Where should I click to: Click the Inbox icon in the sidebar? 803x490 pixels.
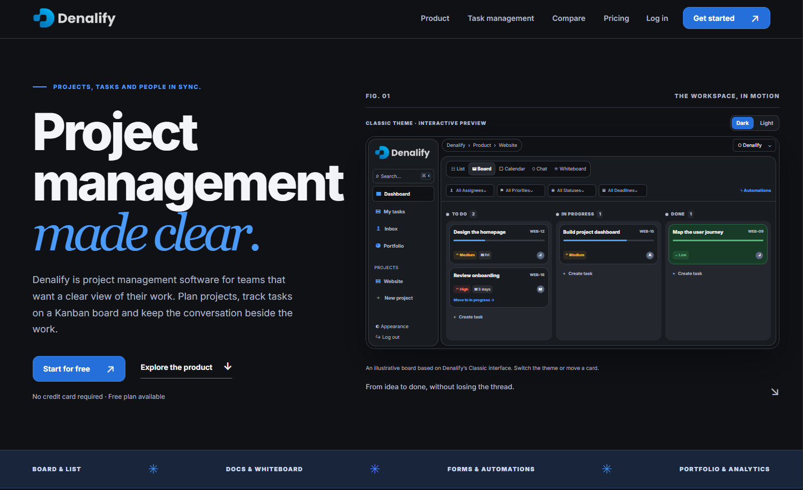coord(378,229)
